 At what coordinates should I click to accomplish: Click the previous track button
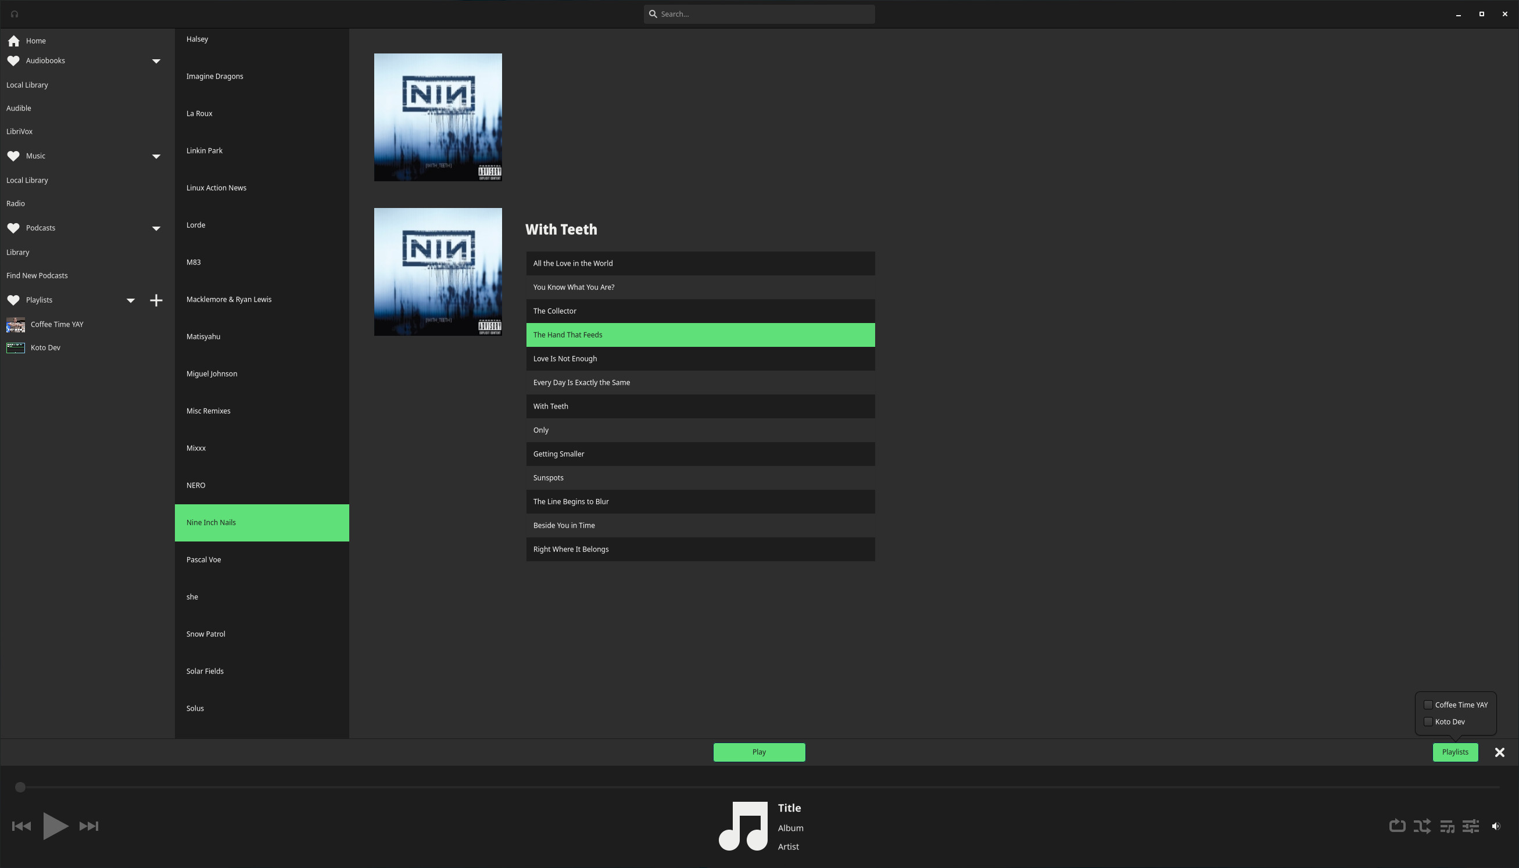pyautogui.click(x=22, y=826)
